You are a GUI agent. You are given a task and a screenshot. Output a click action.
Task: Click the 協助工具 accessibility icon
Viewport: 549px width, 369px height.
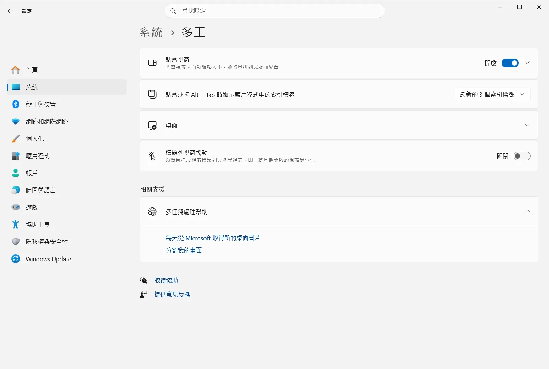15,224
